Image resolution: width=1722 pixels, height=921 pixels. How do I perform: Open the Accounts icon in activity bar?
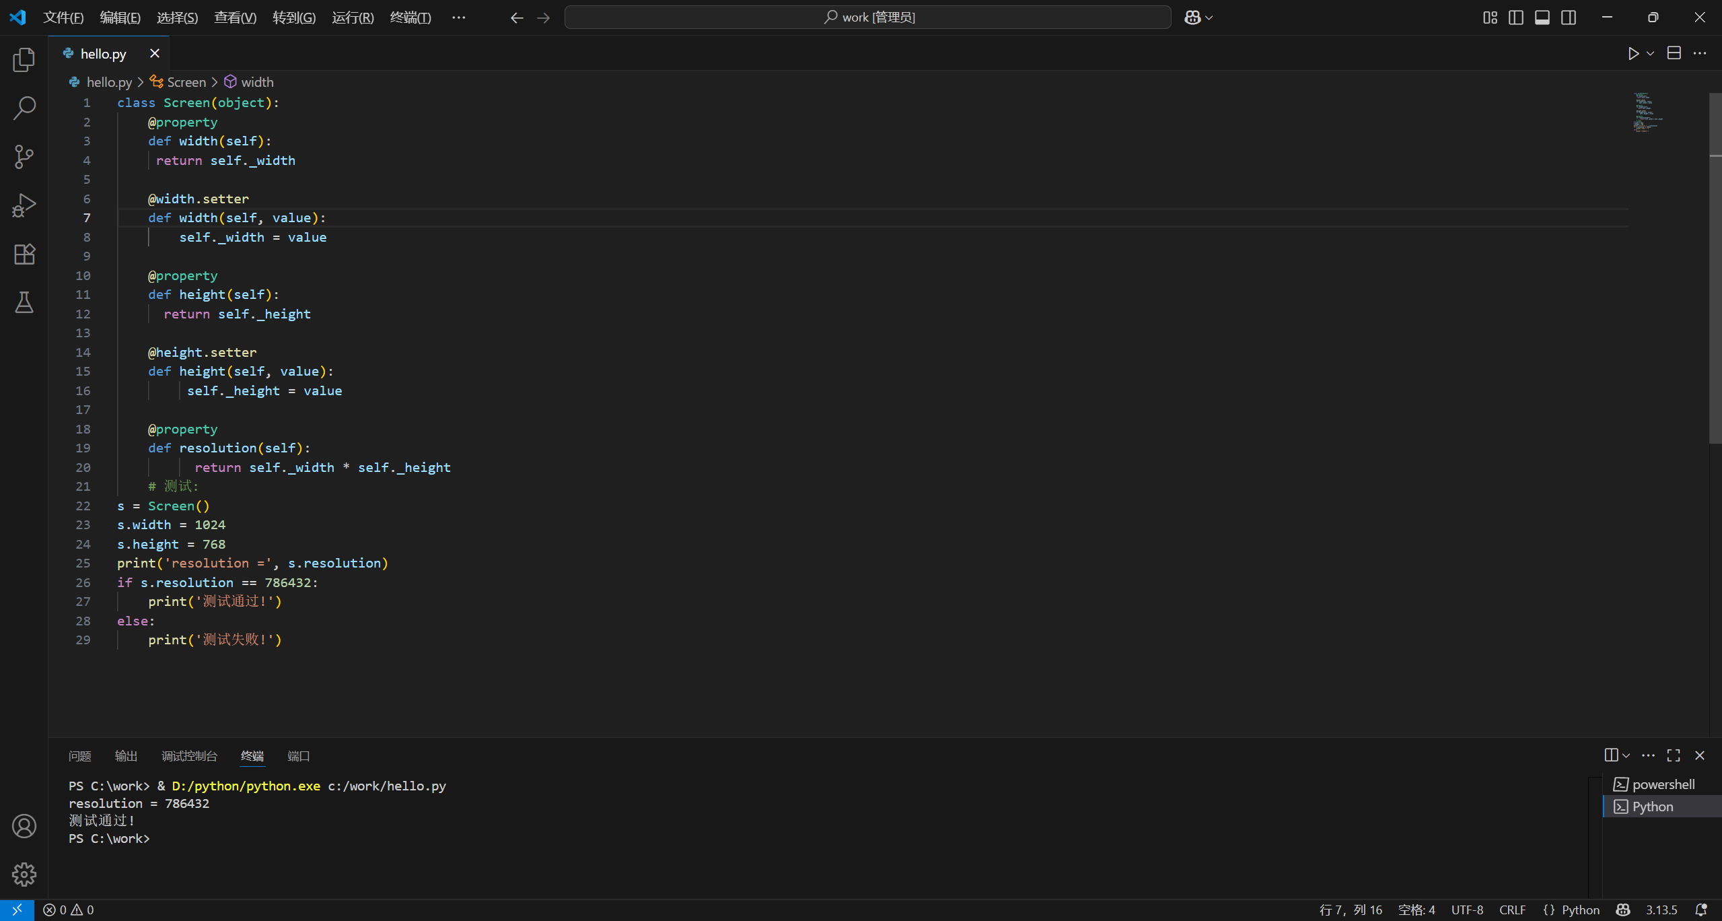24,825
